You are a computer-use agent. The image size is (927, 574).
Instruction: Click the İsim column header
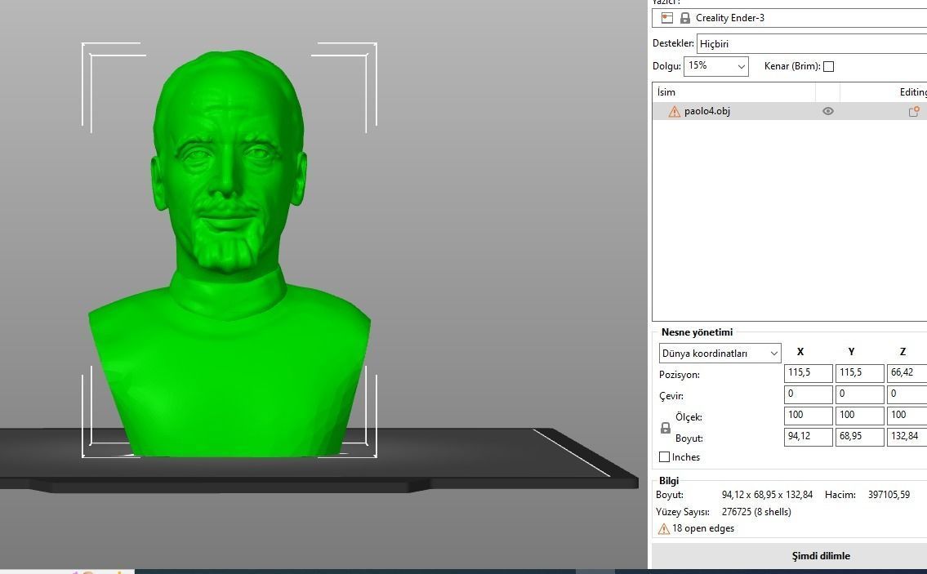tap(733, 91)
